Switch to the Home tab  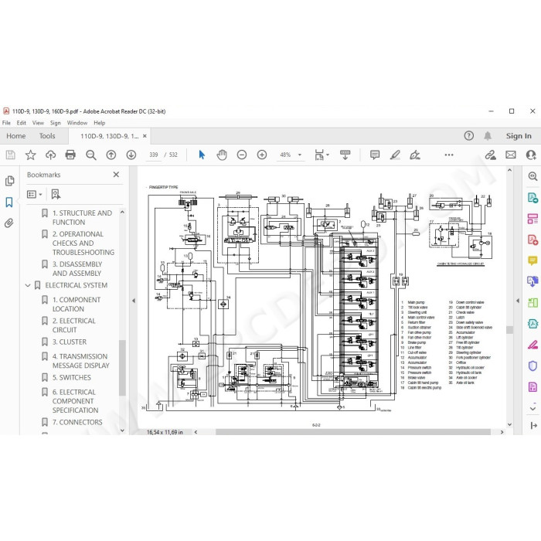tap(16, 136)
